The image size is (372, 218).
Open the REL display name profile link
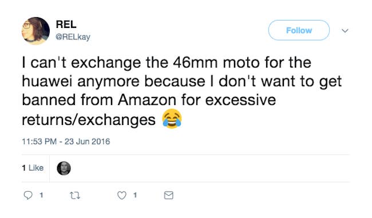coord(66,25)
